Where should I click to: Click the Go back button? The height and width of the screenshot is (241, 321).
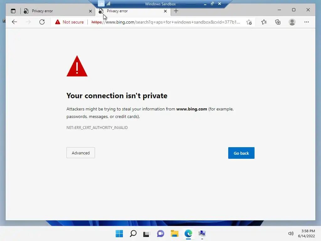click(241, 153)
